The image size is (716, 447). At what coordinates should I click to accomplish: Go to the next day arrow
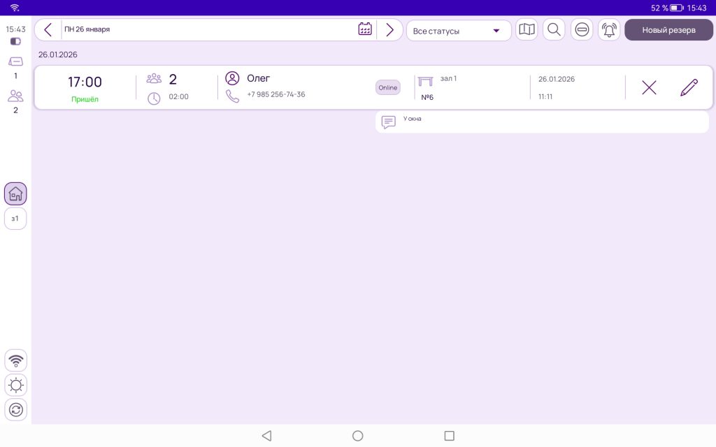(389, 29)
